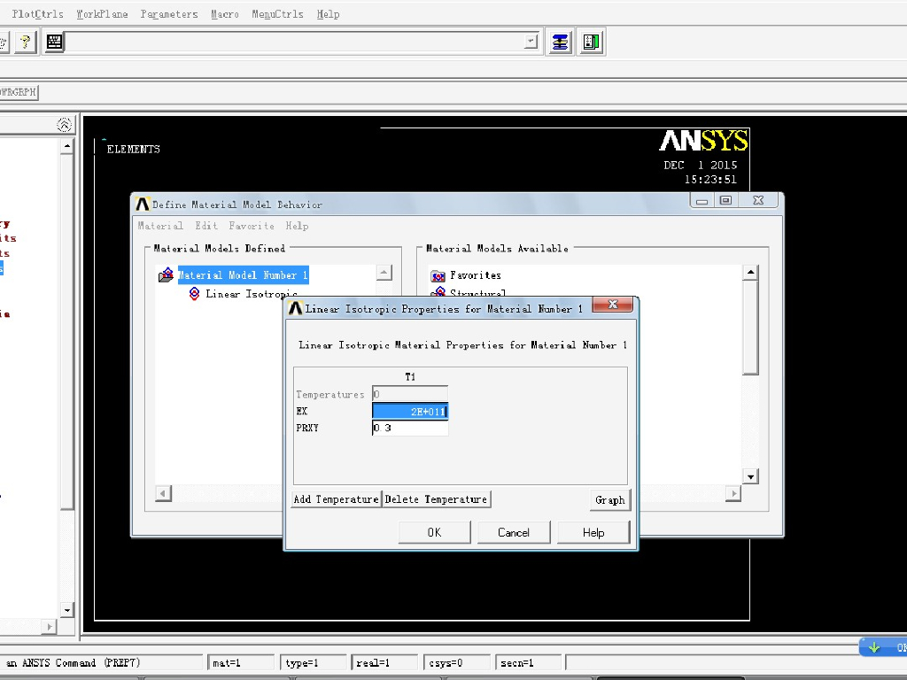
Task: Click the EX value field
Action: (x=410, y=411)
